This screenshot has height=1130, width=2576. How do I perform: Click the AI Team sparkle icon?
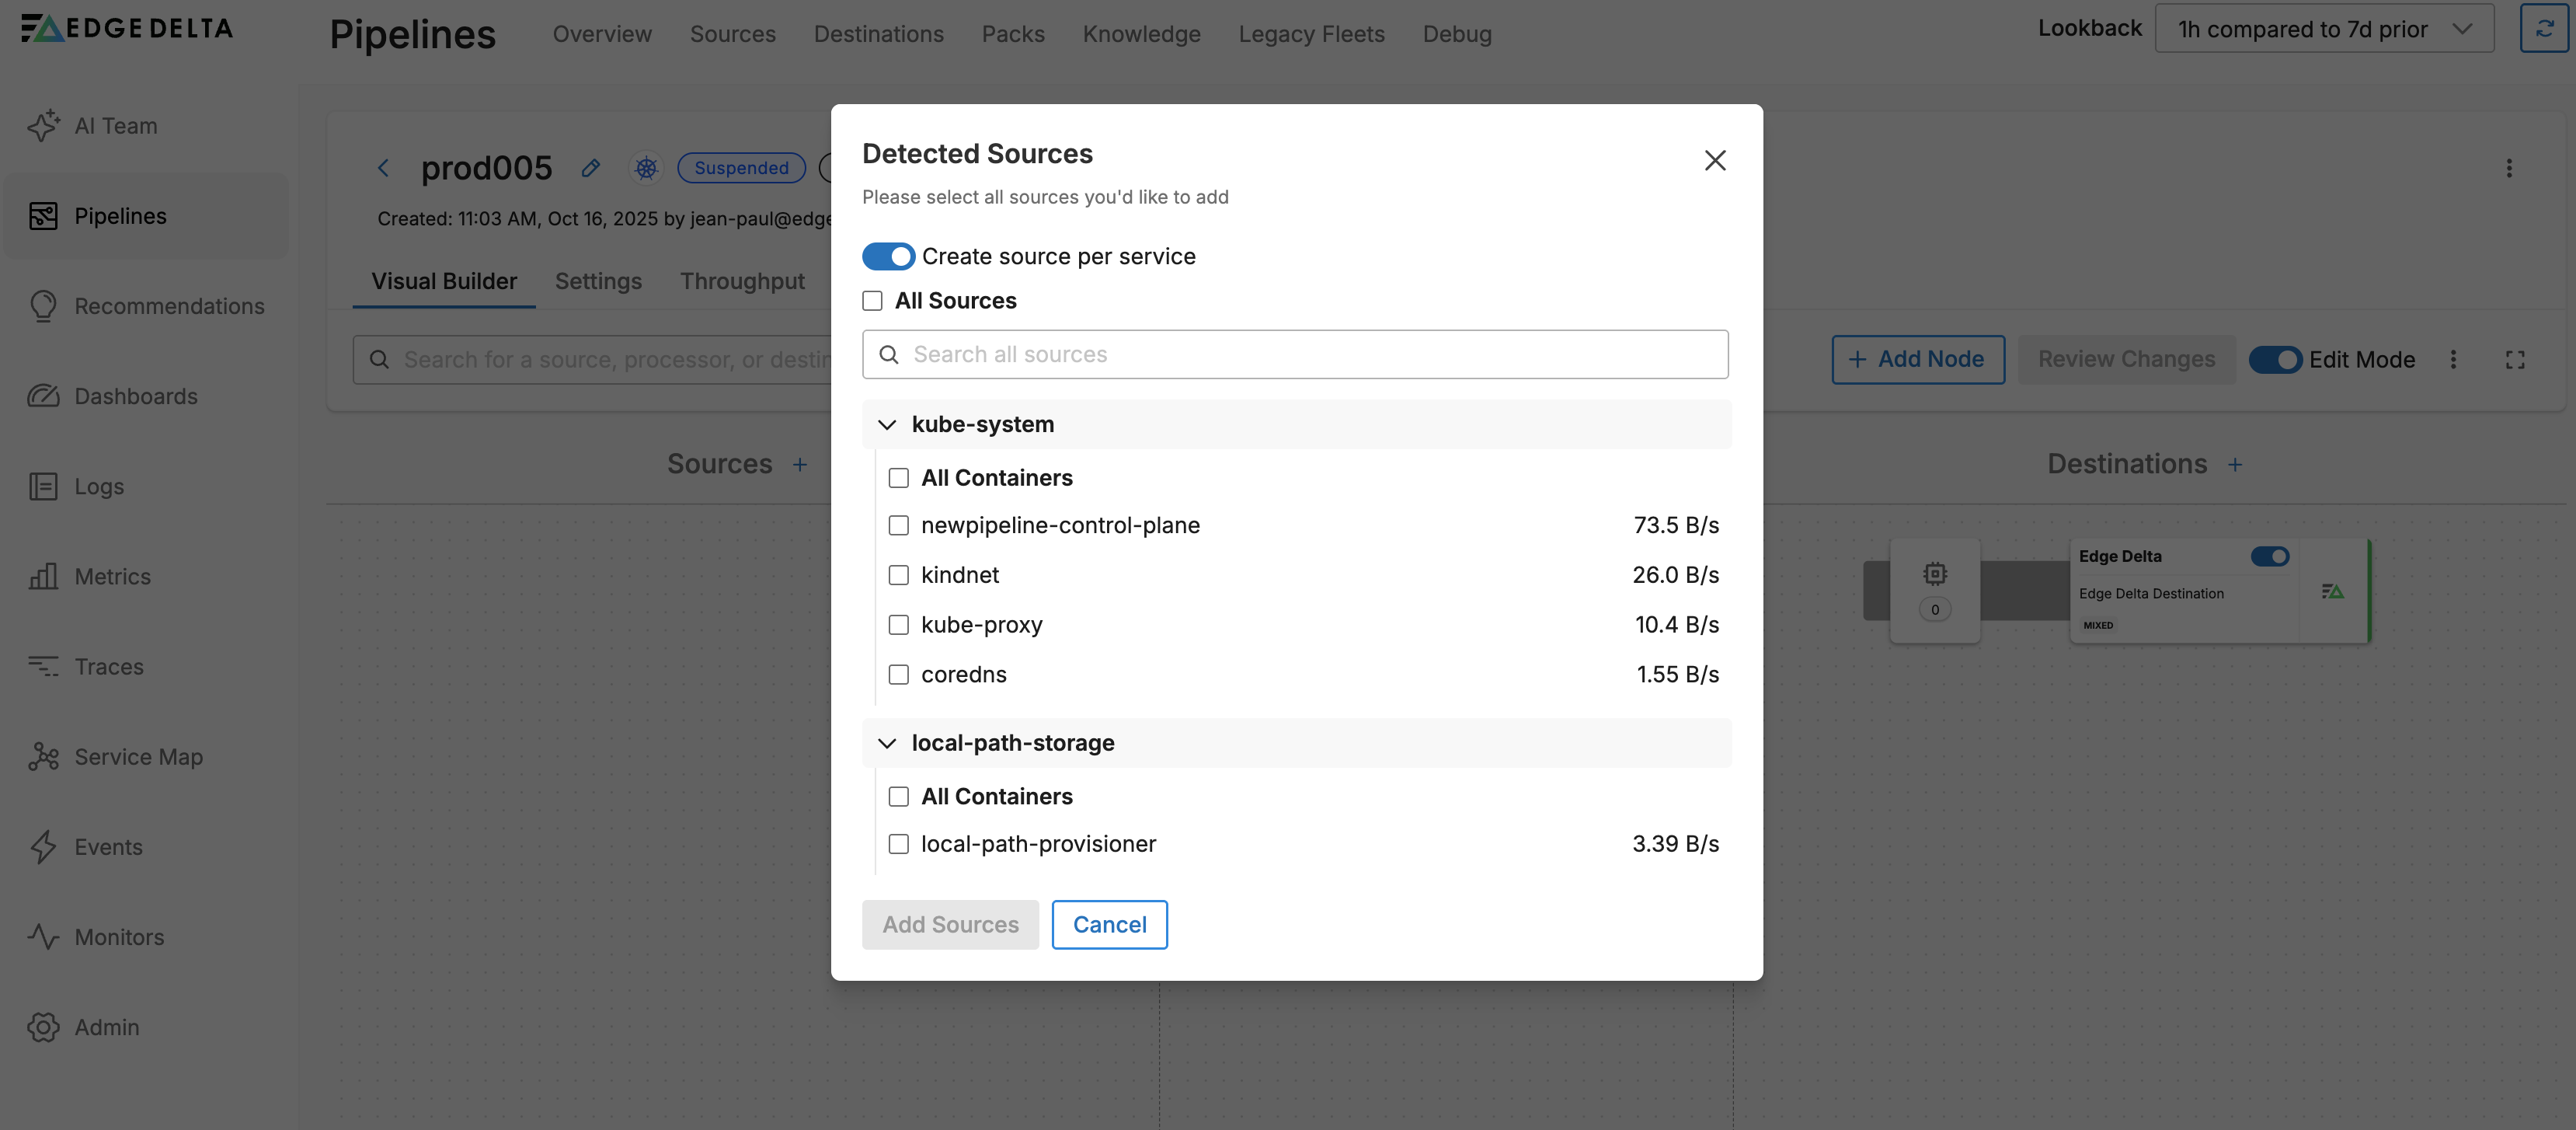pyautogui.click(x=43, y=126)
